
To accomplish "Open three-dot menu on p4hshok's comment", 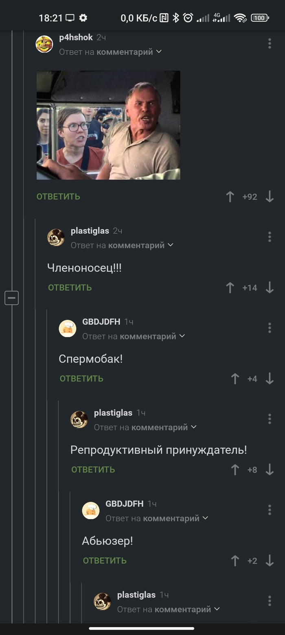I will tap(270, 44).
